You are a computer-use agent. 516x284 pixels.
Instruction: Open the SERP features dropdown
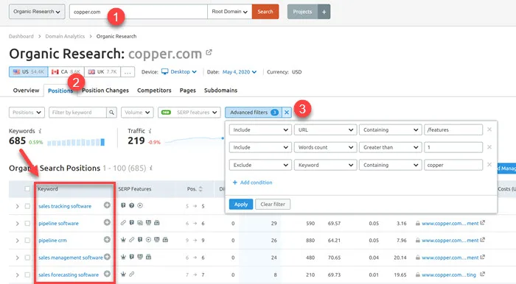pyautogui.click(x=189, y=113)
